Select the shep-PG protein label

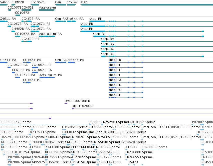115,90
